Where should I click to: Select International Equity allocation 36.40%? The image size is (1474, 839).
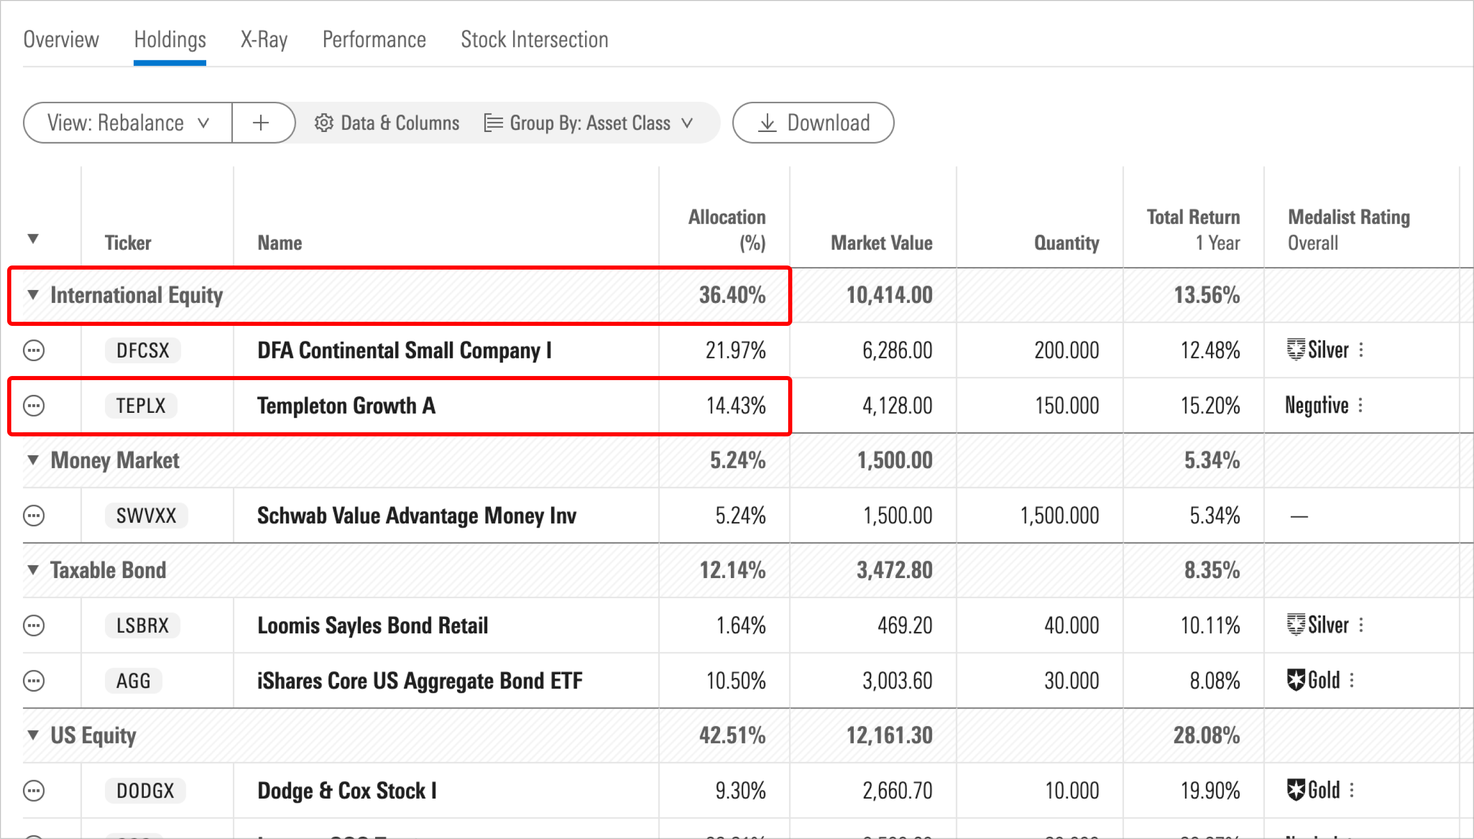click(732, 295)
